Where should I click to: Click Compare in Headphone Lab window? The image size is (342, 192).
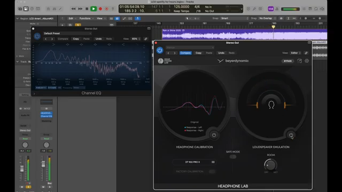(x=185, y=53)
